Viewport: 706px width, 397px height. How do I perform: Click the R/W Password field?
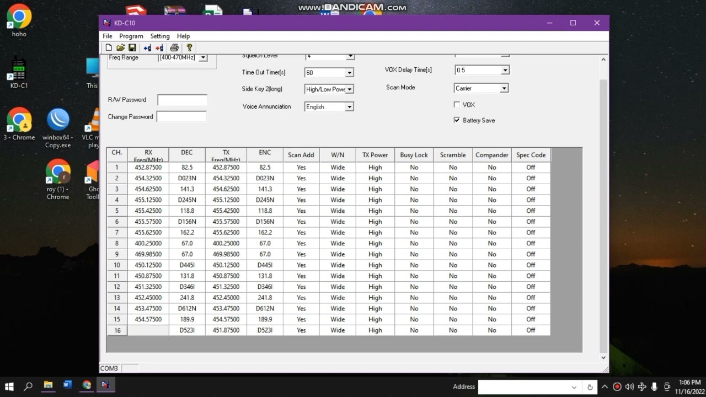pyautogui.click(x=183, y=100)
